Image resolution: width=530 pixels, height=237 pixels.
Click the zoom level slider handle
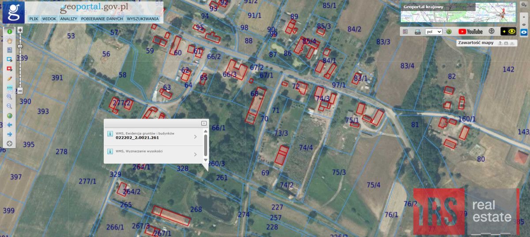click(x=20, y=46)
